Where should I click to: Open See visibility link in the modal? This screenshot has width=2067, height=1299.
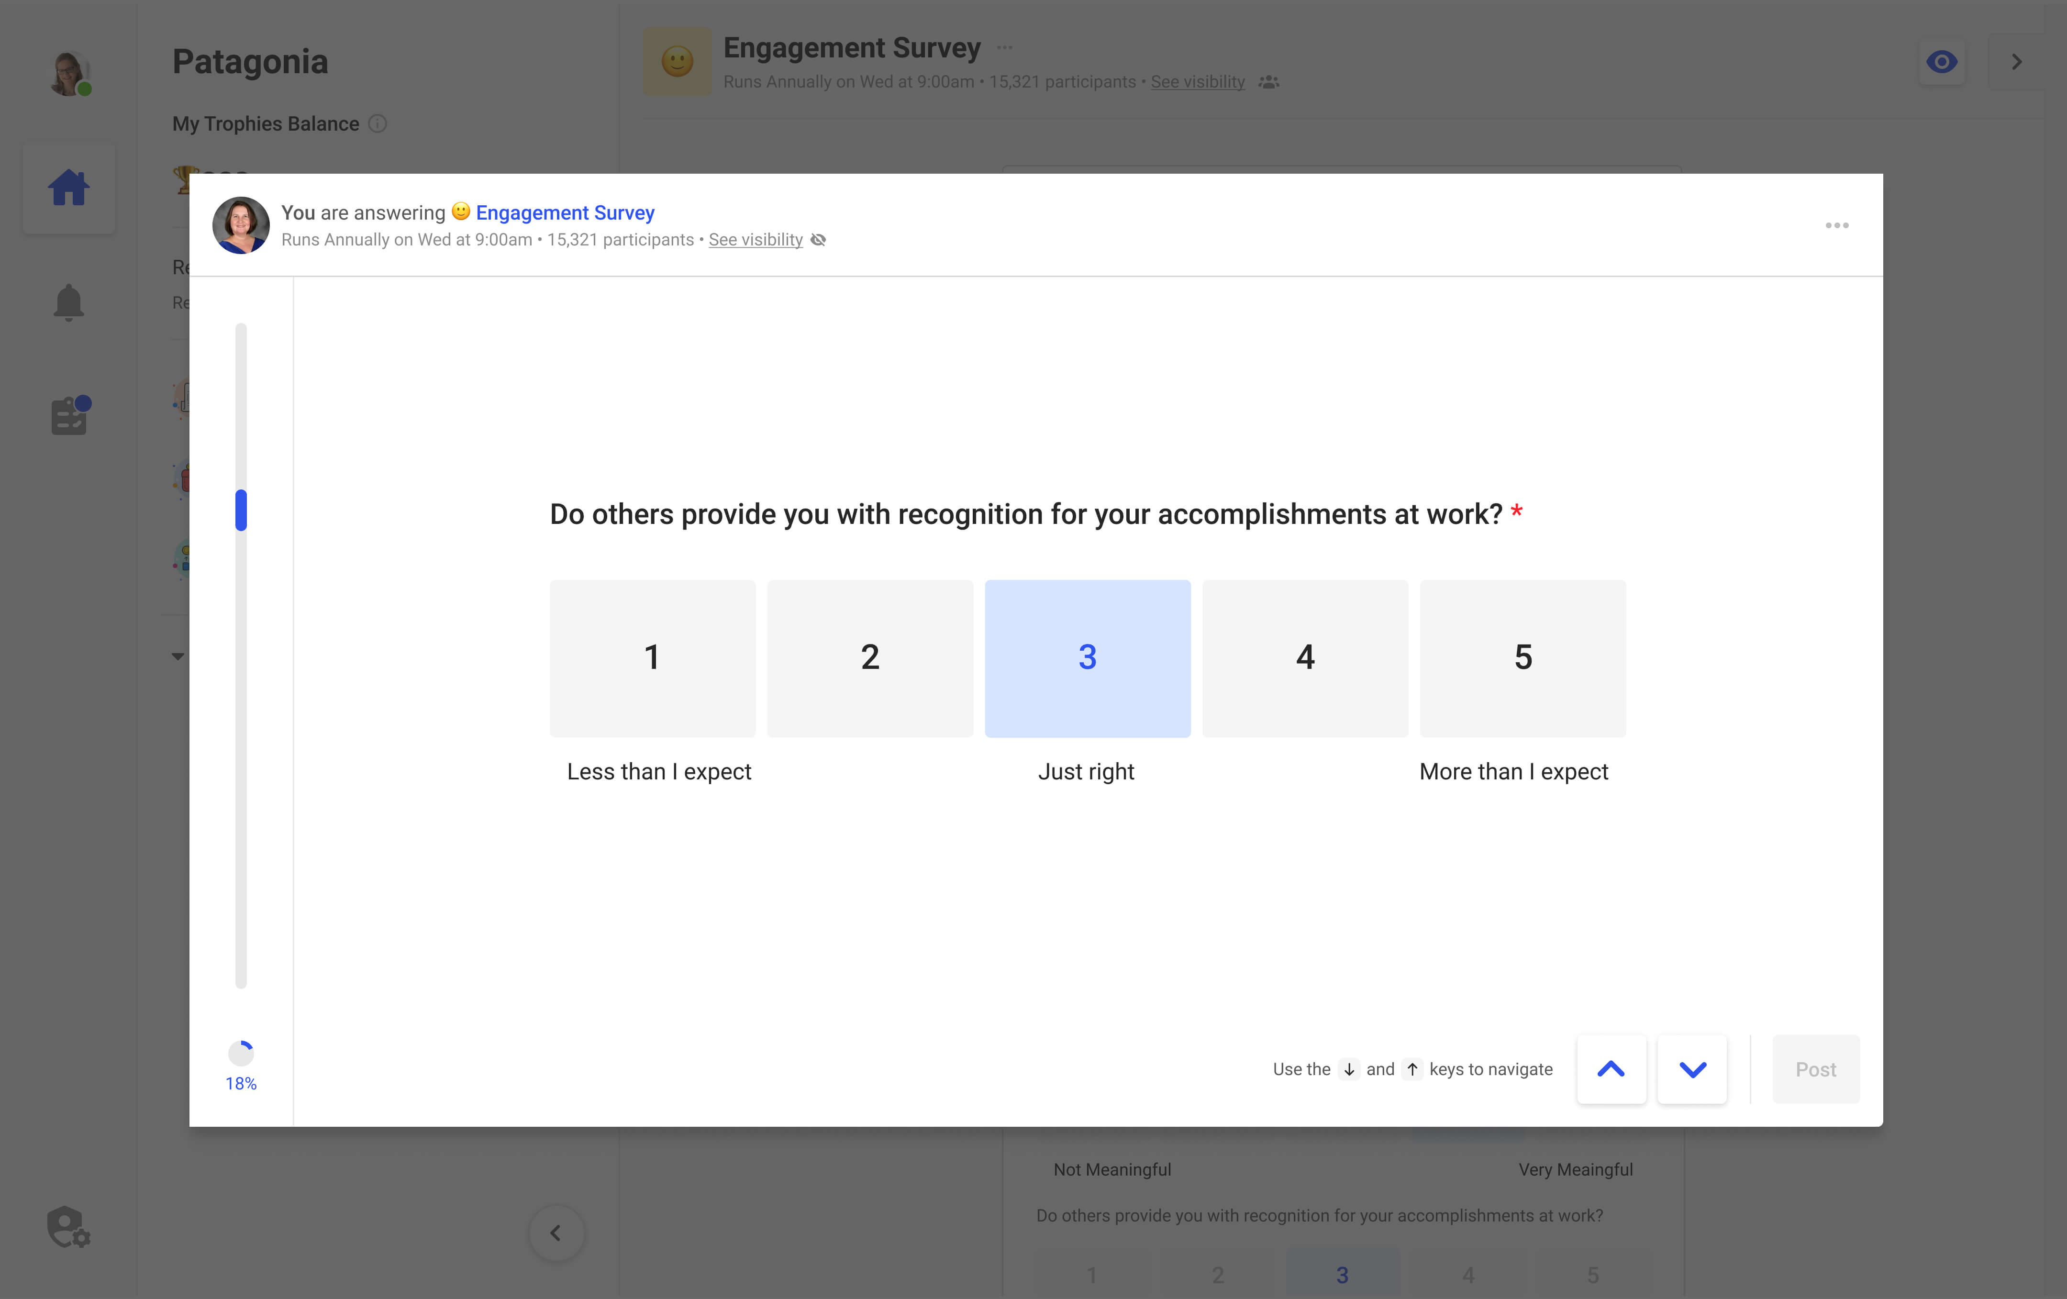[x=756, y=240]
